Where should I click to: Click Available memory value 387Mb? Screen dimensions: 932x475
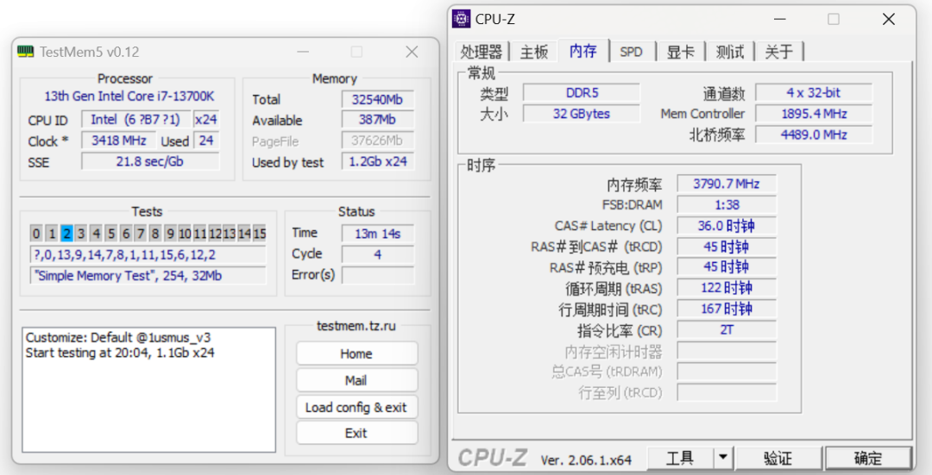[x=378, y=120]
